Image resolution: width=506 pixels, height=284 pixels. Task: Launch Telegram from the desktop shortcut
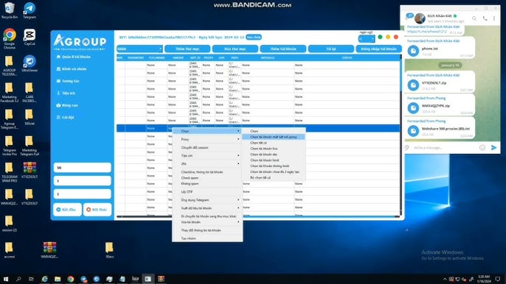pos(30,10)
